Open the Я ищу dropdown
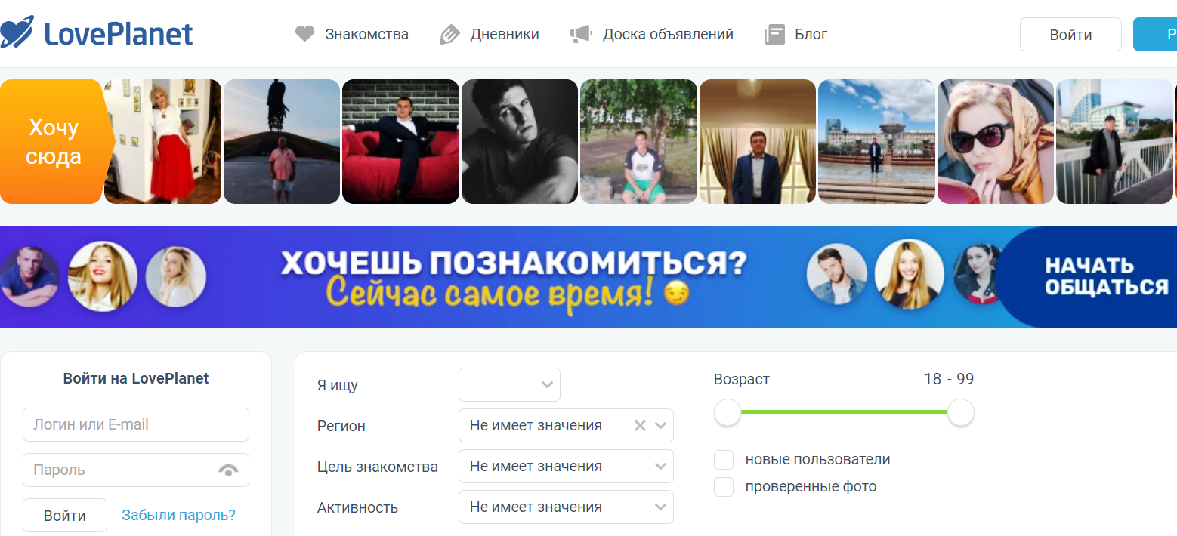Screen dimensions: 1177x536 pos(509,384)
